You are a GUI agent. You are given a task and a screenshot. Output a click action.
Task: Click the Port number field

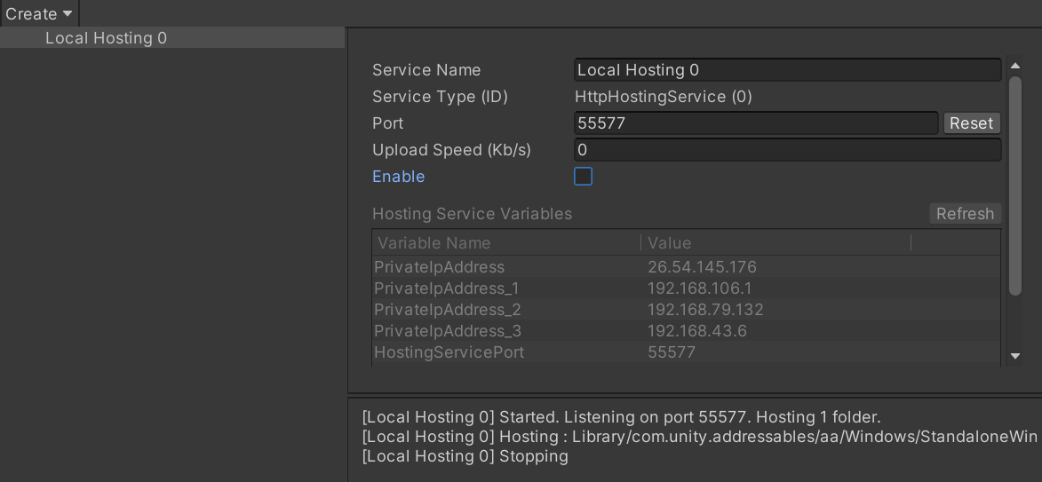point(756,123)
